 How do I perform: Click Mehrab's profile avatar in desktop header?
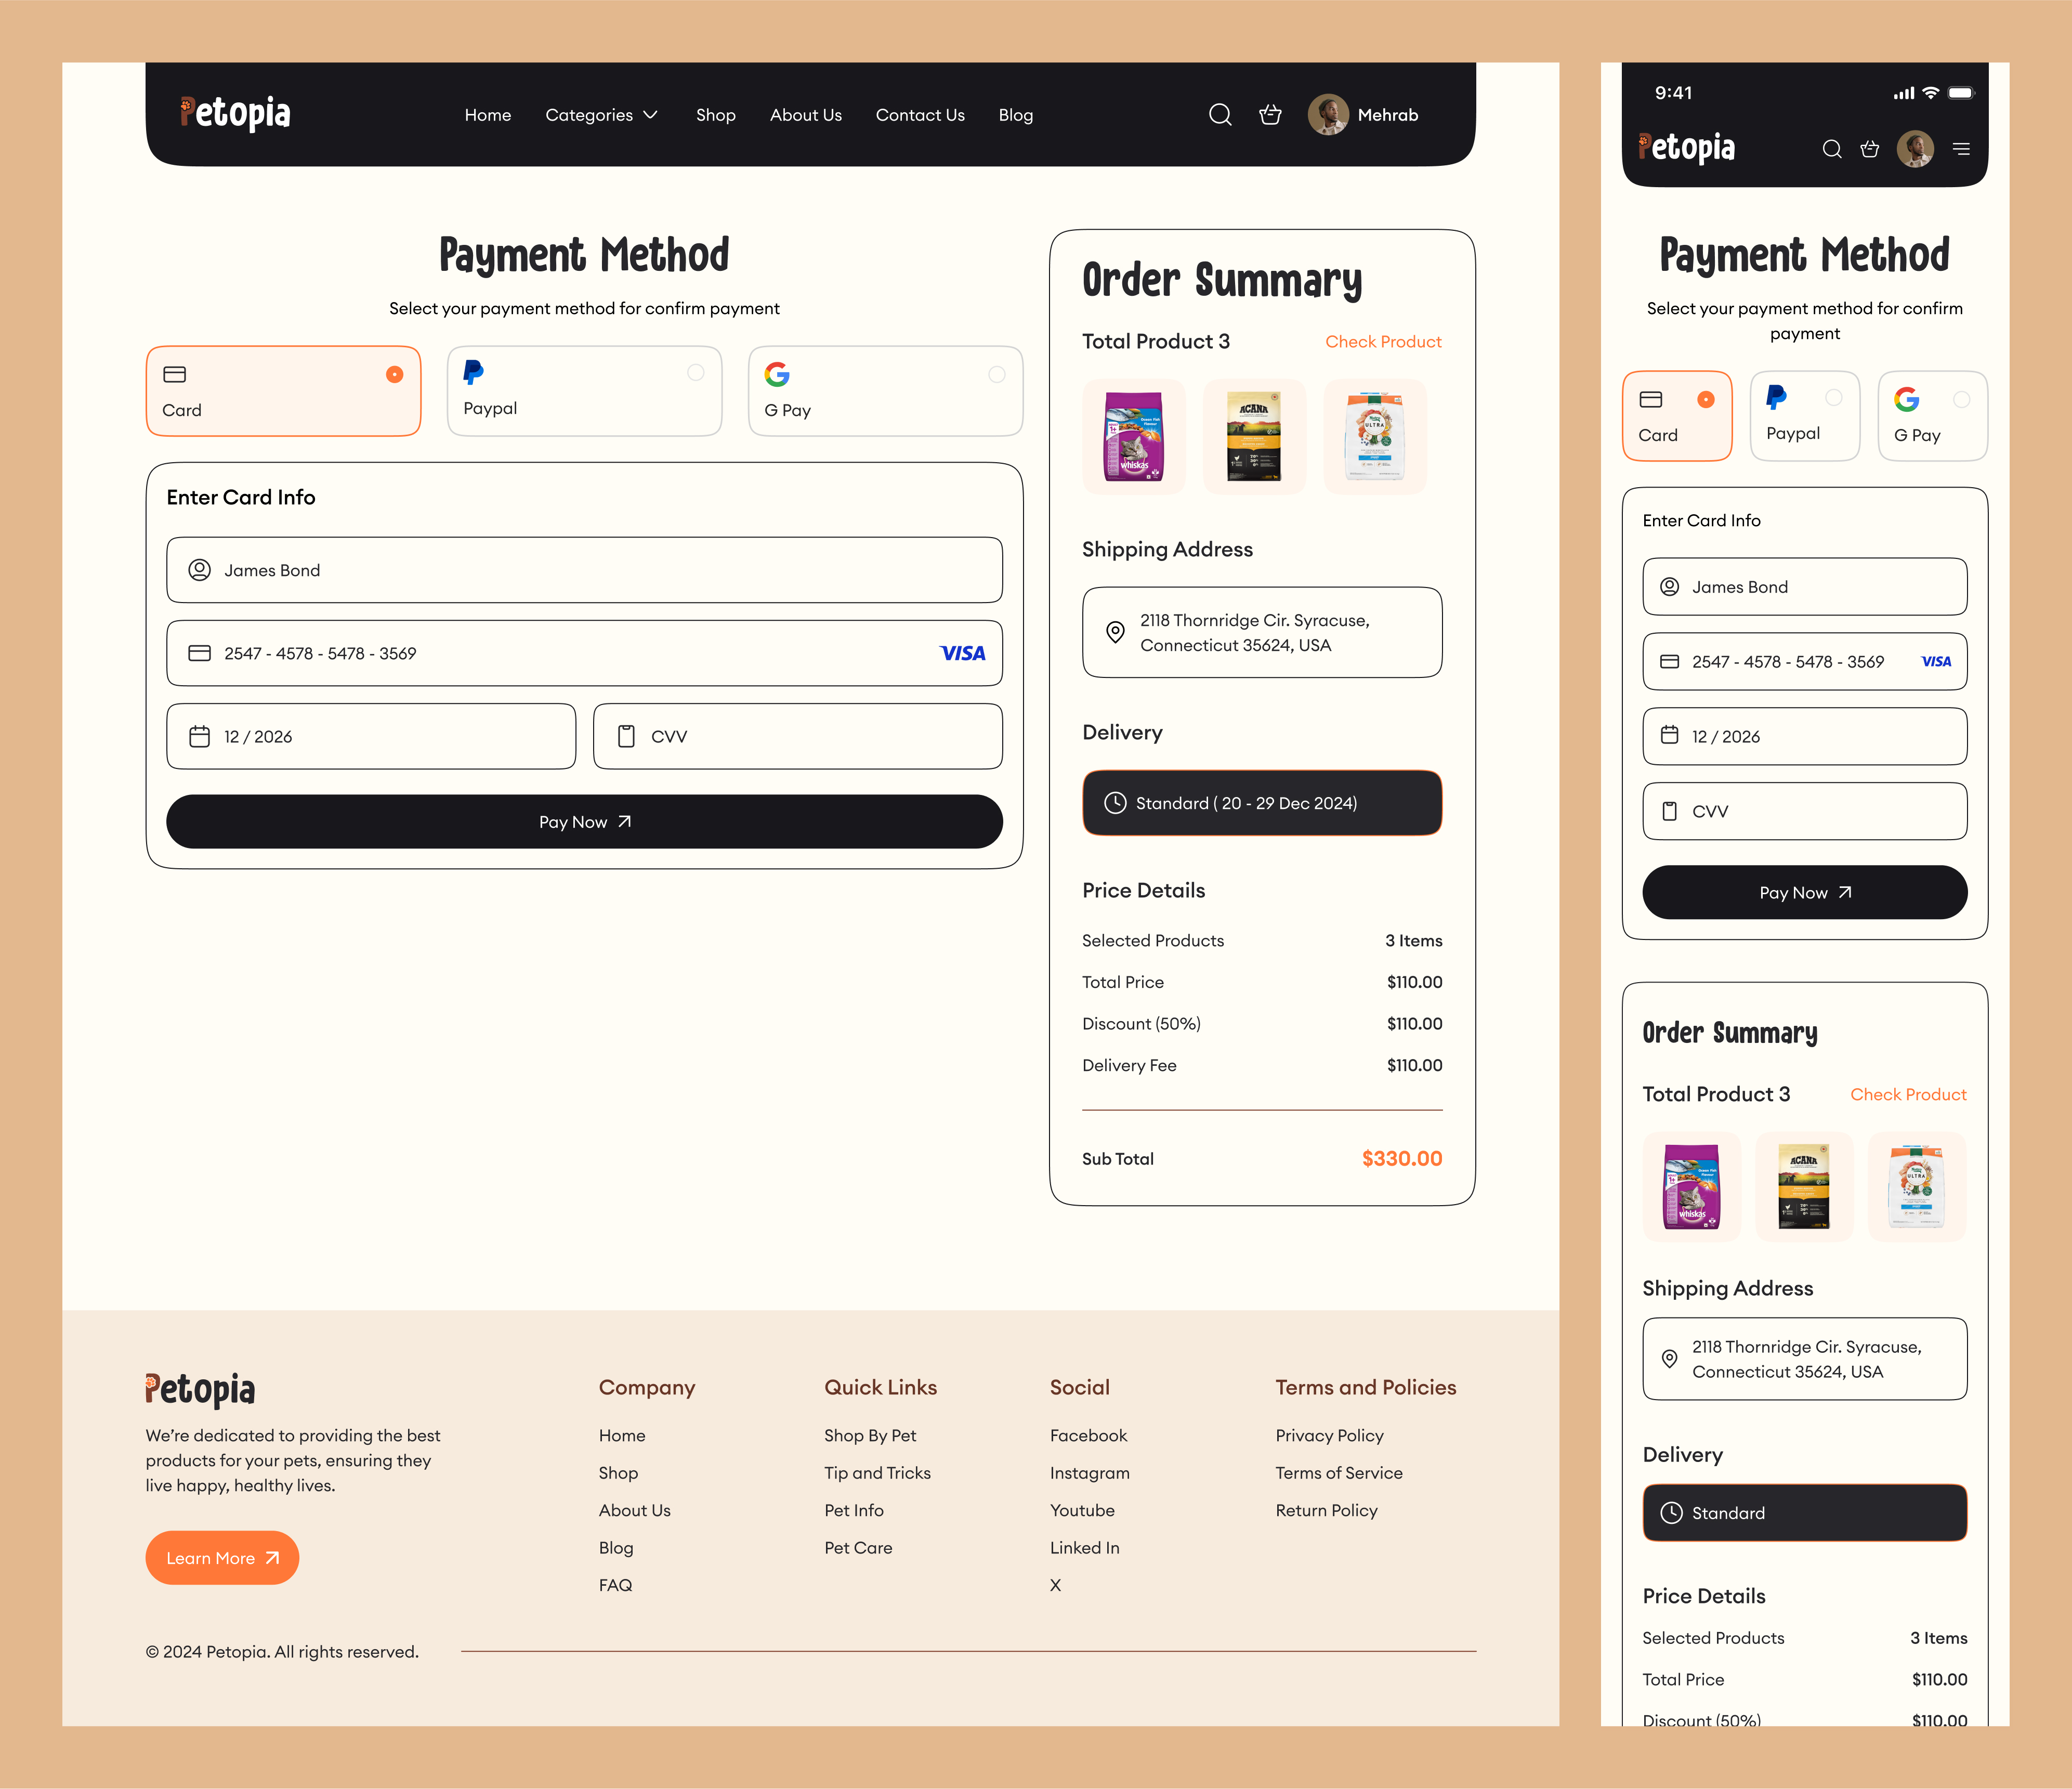click(x=1328, y=115)
